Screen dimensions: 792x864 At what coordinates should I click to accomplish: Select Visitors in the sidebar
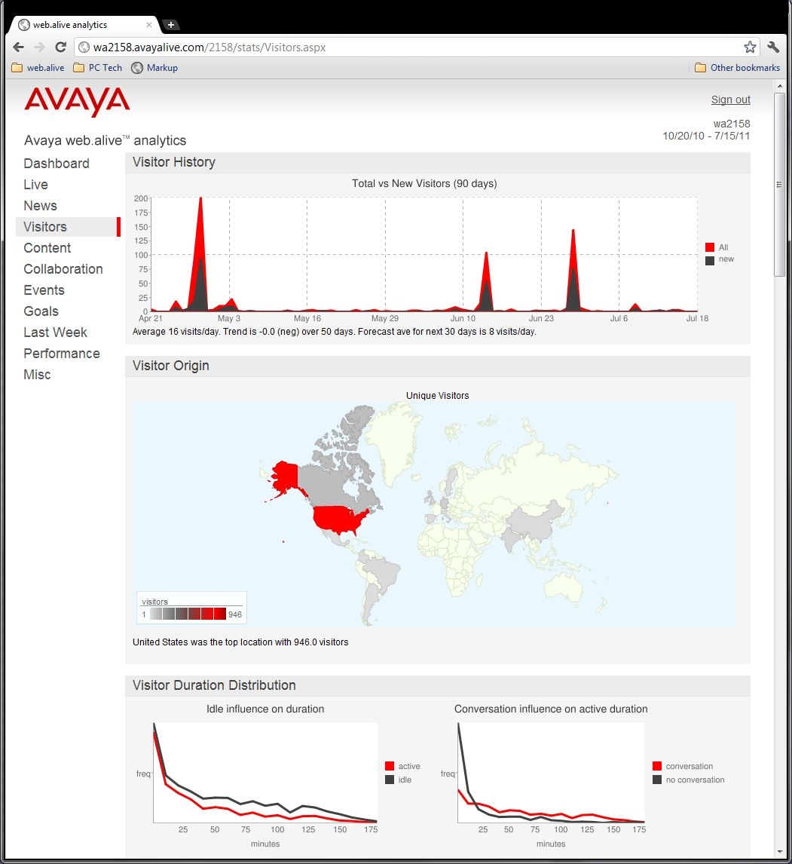69,227
